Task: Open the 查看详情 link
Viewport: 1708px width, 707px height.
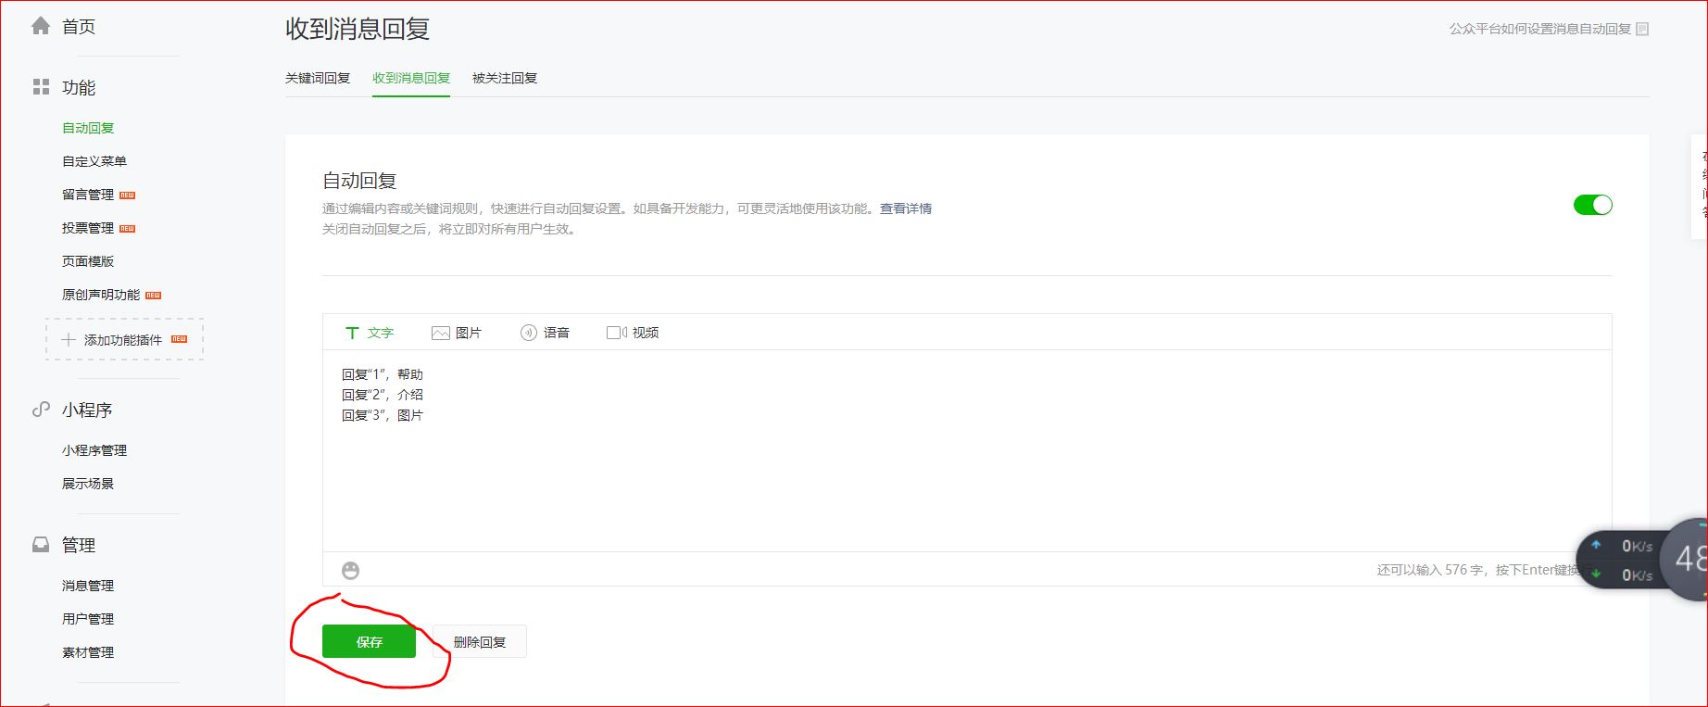Action: pyautogui.click(x=906, y=208)
